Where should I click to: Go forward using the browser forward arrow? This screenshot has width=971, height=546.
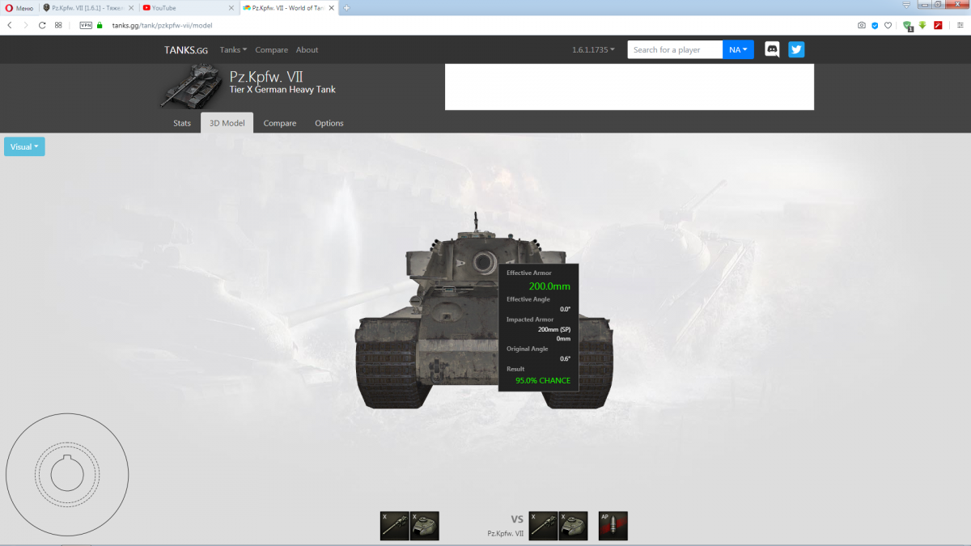point(26,25)
